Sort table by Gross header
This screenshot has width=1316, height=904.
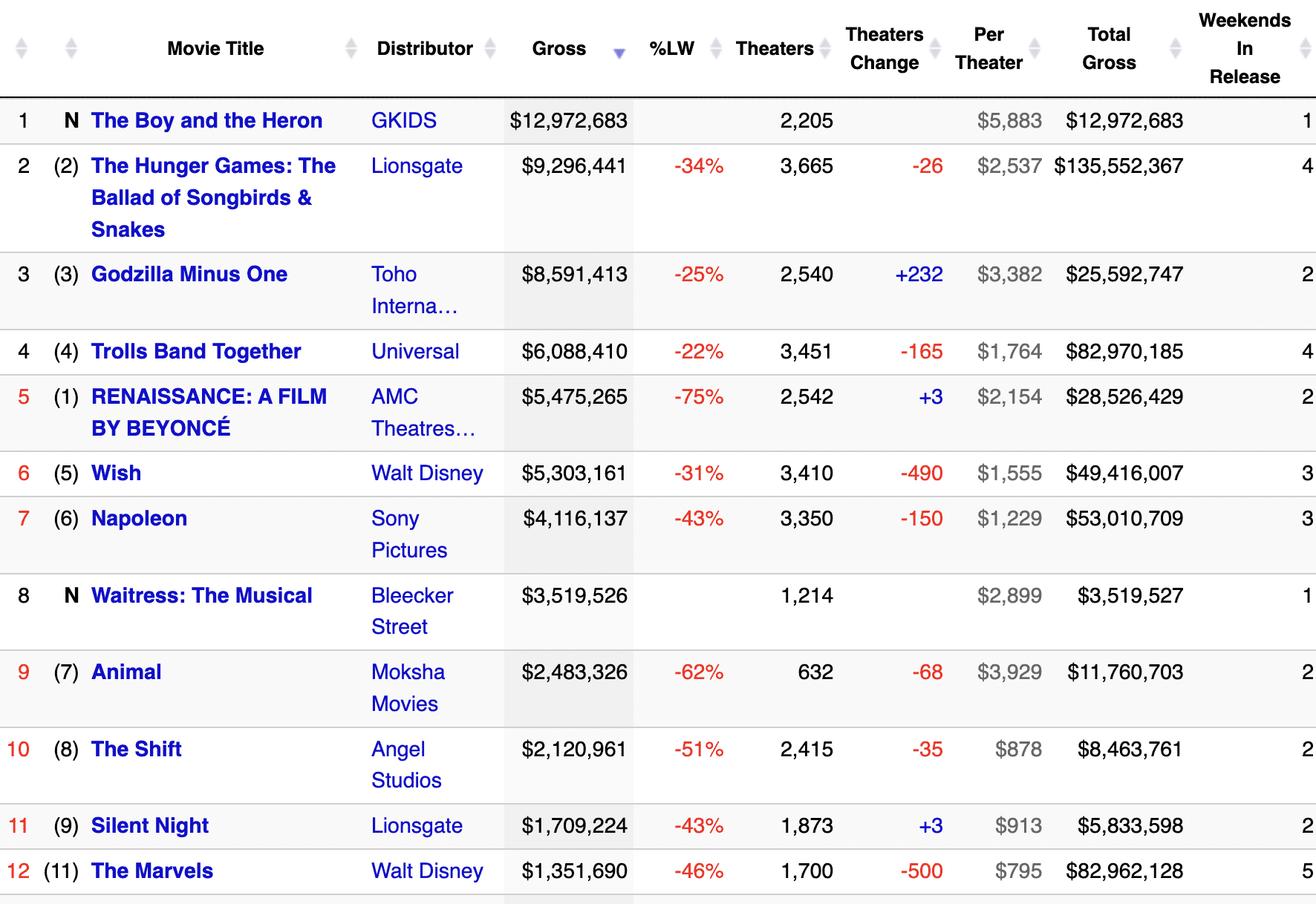tap(559, 48)
